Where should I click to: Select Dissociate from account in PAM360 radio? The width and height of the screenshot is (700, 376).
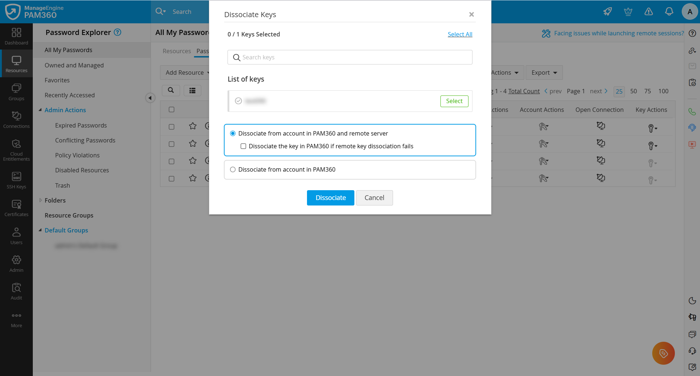[x=233, y=169]
